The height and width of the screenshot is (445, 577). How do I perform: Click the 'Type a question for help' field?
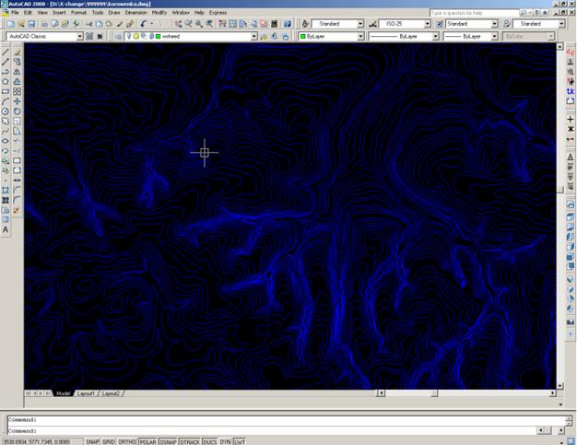click(x=470, y=13)
